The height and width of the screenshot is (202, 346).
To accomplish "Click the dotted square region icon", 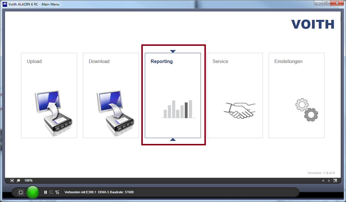I will point(20,192).
